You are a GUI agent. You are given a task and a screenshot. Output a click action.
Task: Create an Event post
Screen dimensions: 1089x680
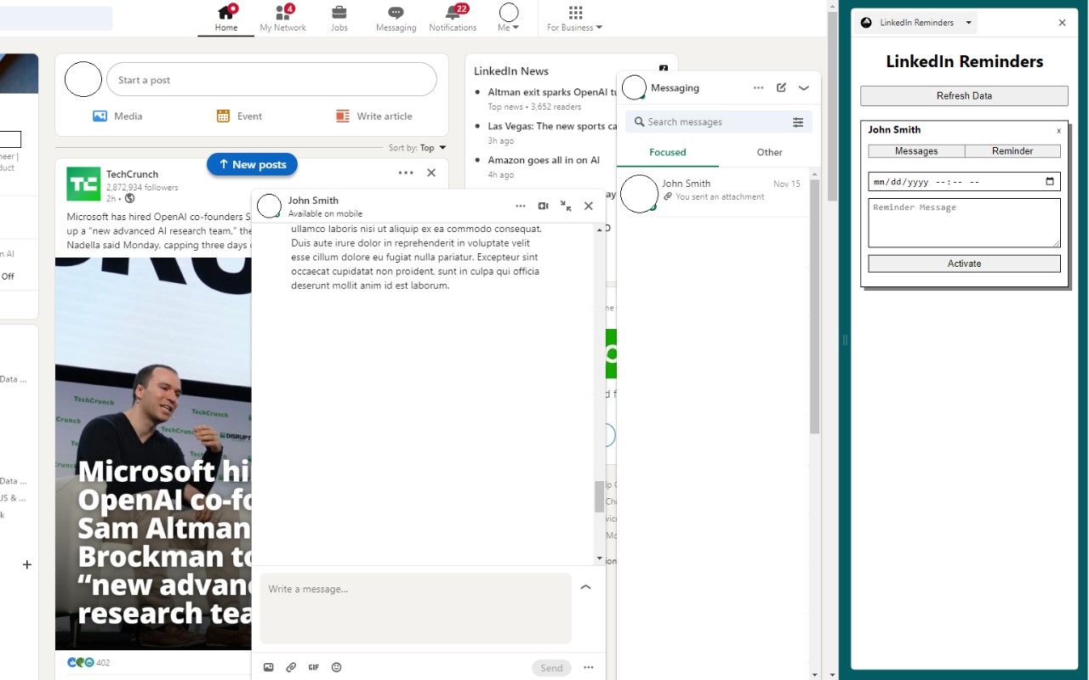(239, 116)
